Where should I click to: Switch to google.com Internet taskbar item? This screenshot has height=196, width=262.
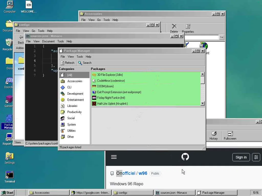91,193
